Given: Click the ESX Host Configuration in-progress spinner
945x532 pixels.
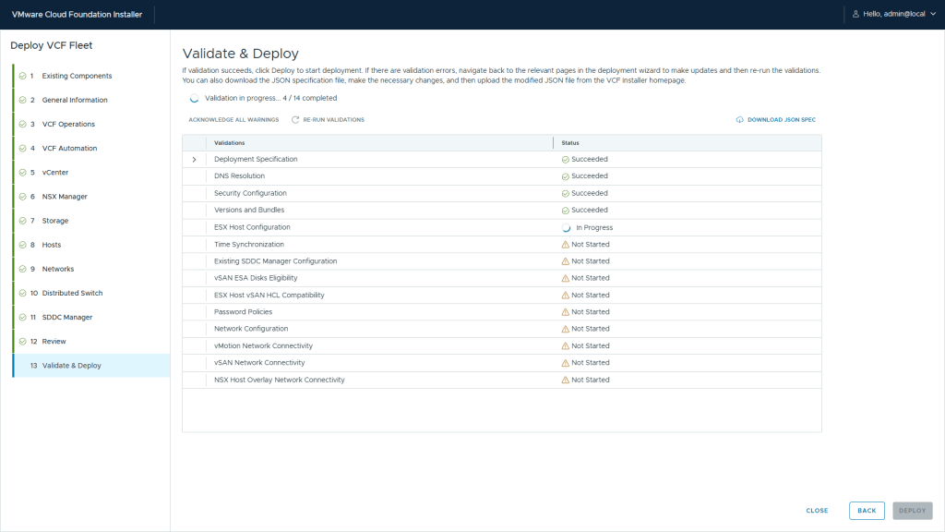Looking at the screenshot, I should click(x=566, y=227).
